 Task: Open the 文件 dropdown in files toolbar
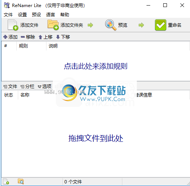coord(10,87)
